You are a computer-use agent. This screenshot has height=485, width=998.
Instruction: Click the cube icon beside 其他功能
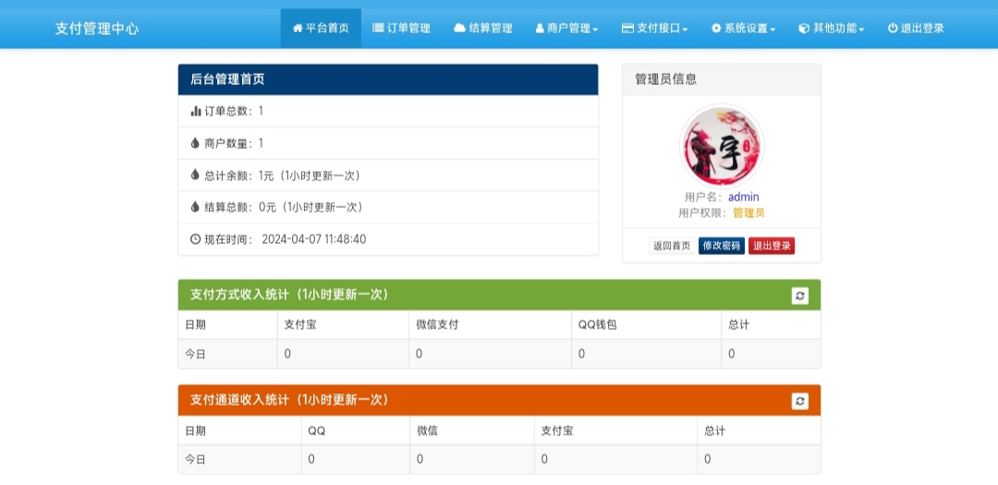[804, 28]
